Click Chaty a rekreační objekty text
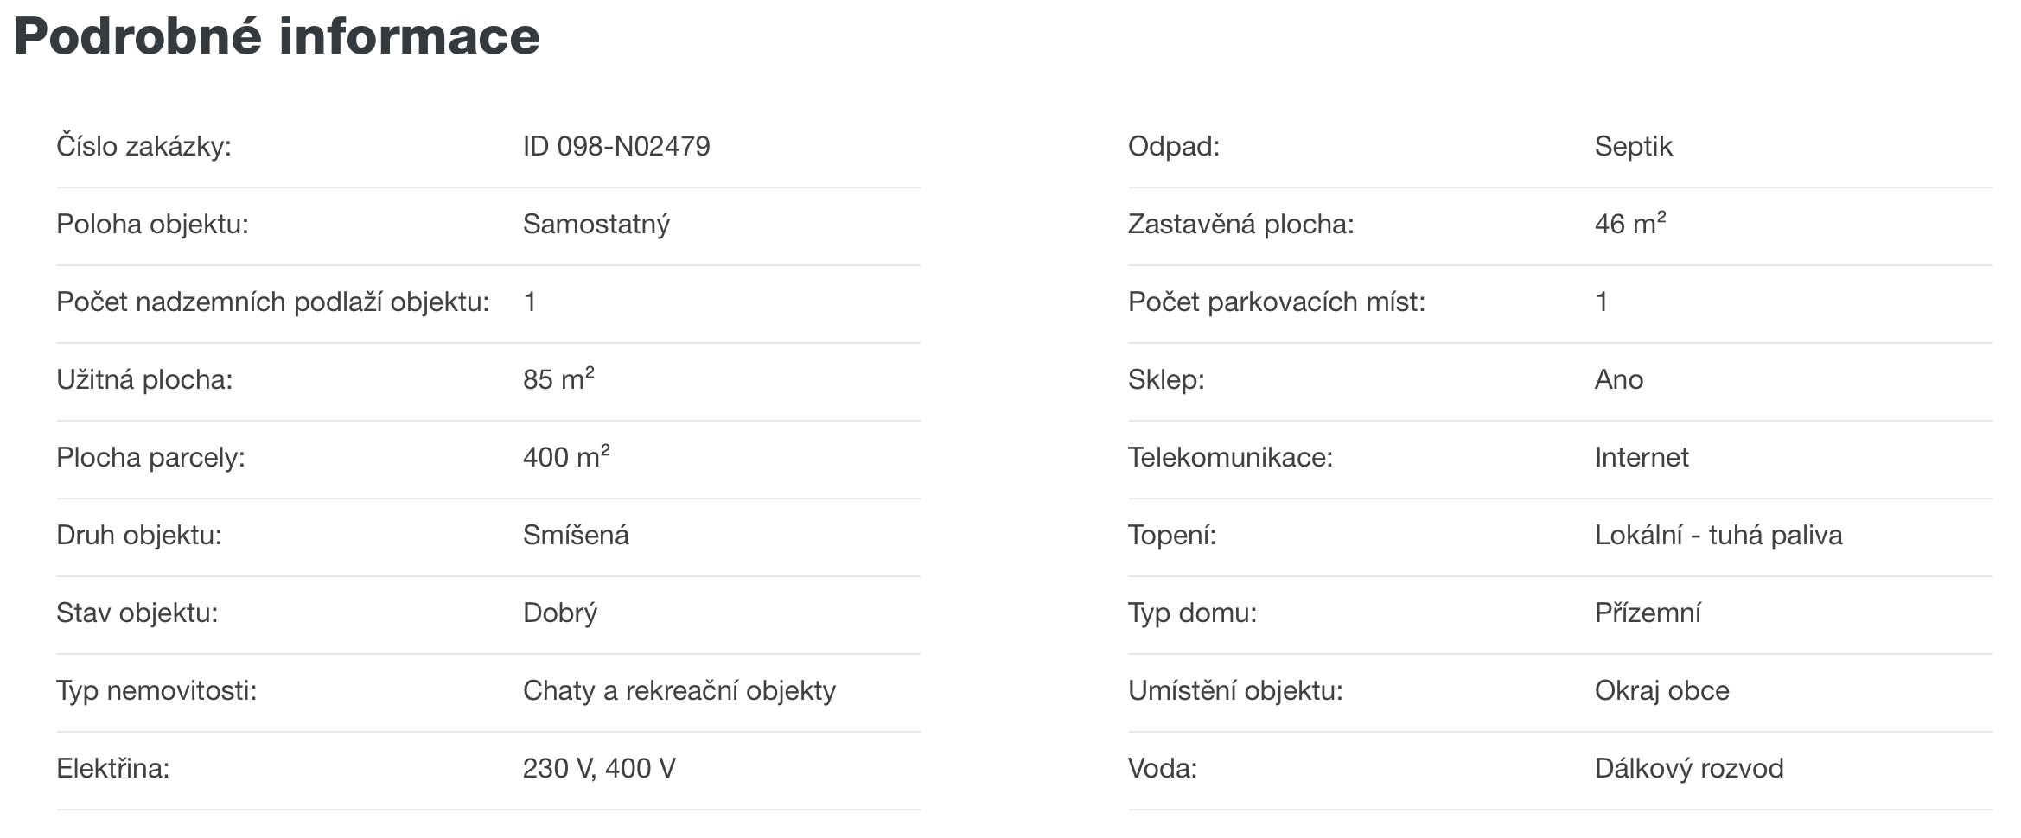The width and height of the screenshot is (2021, 838). pyautogui.click(x=679, y=691)
